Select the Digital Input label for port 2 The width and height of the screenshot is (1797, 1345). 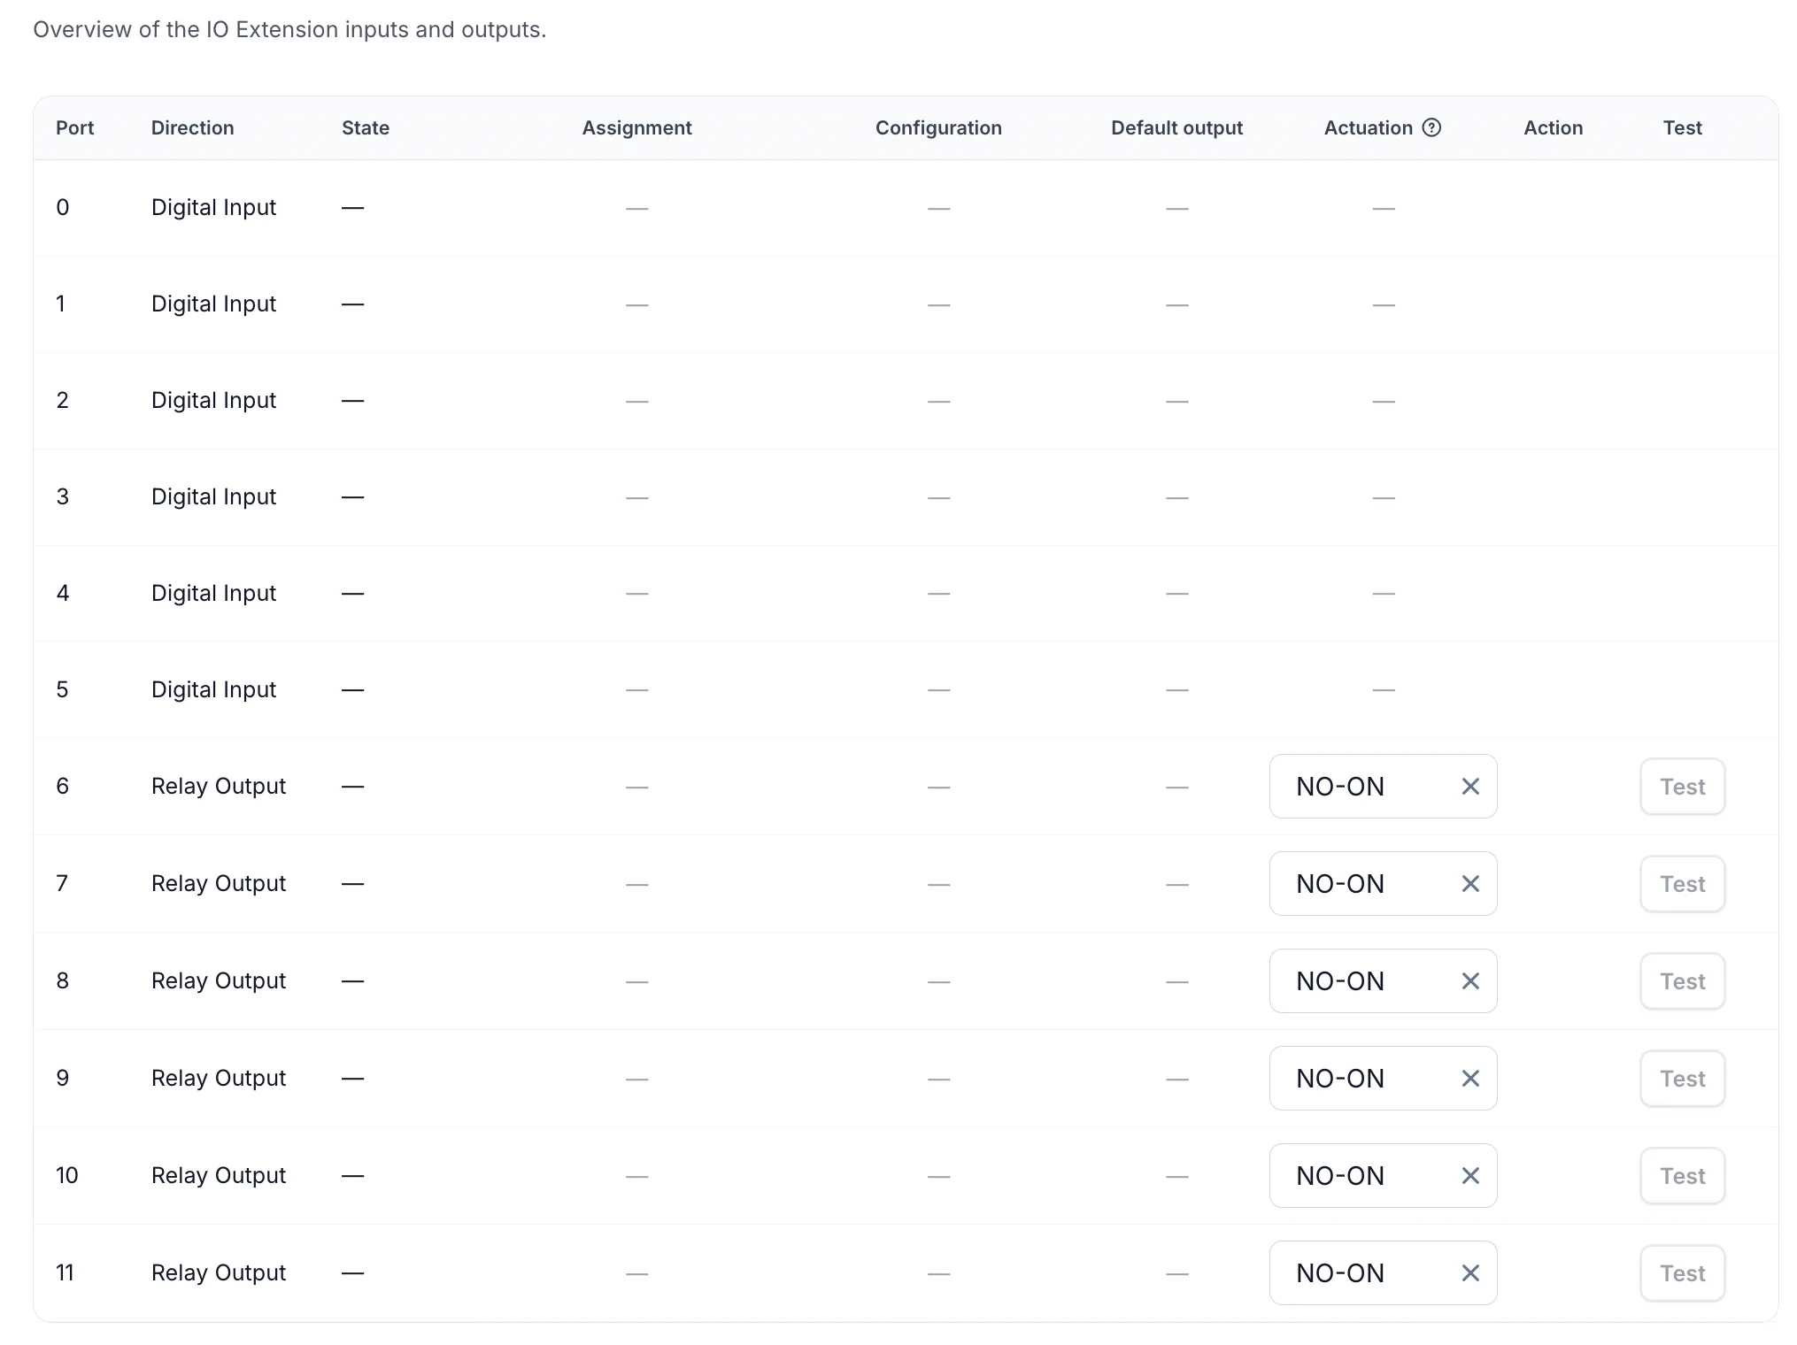[x=213, y=400]
